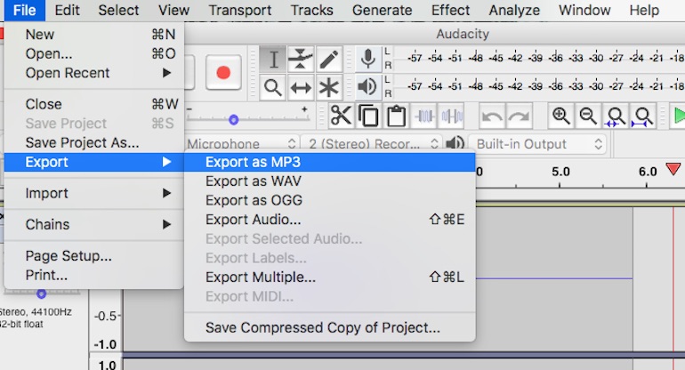The width and height of the screenshot is (685, 370).
Task: Choose Export as MP3
Action: (x=330, y=162)
